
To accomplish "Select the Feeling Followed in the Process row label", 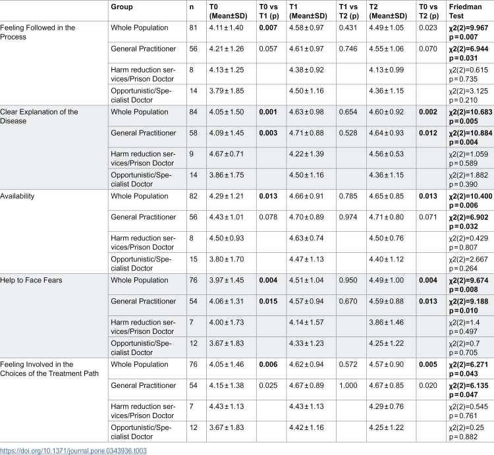I will (38, 32).
